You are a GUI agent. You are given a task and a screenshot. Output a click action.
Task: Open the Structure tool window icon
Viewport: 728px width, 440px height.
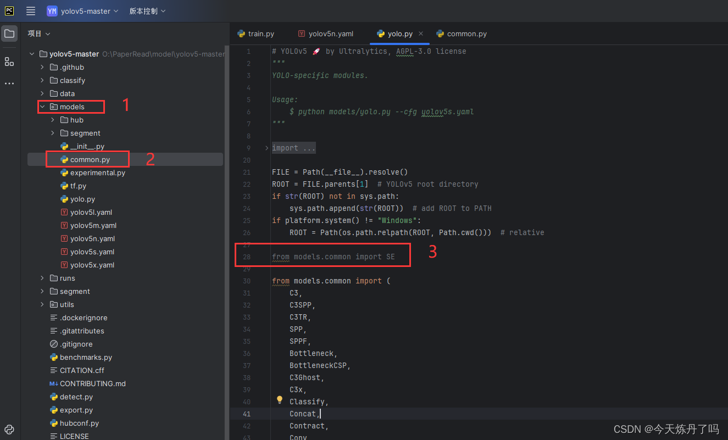(x=9, y=62)
